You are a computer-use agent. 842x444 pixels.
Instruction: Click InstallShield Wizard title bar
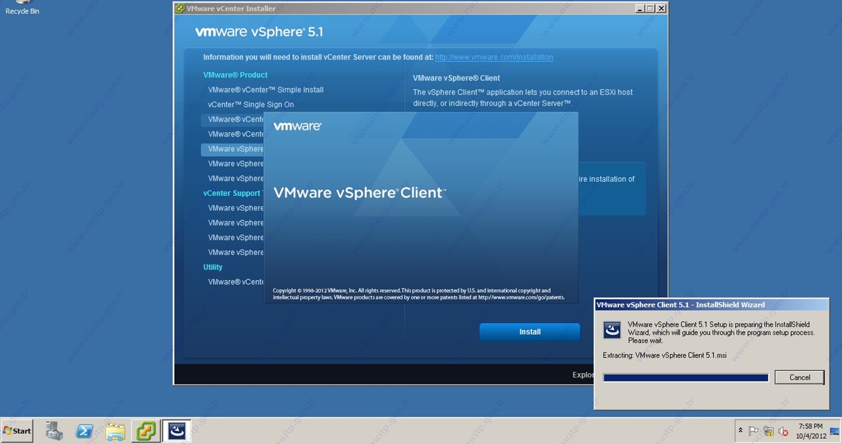pos(711,305)
